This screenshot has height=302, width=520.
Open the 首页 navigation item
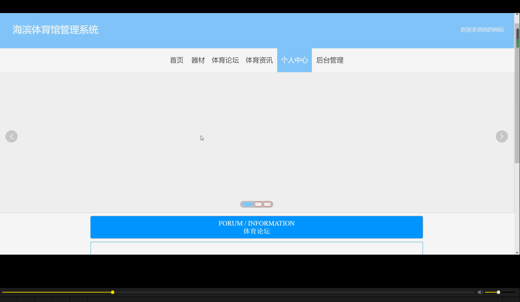tap(176, 60)
